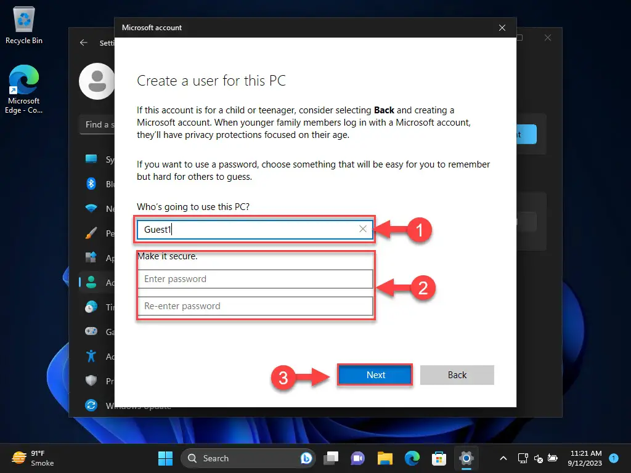Click the Enter password field
This screenshot has width=631, height=473.
click(254, 279)
